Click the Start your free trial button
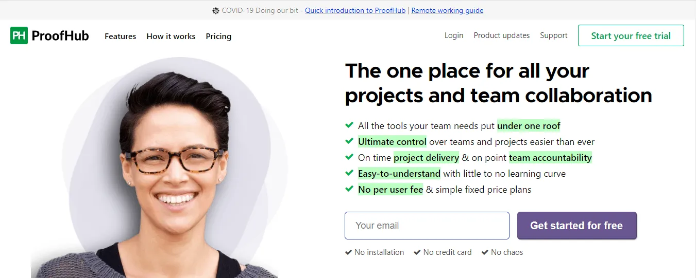The width and height of the screenshot is (696, 278). tap(631, 35)
